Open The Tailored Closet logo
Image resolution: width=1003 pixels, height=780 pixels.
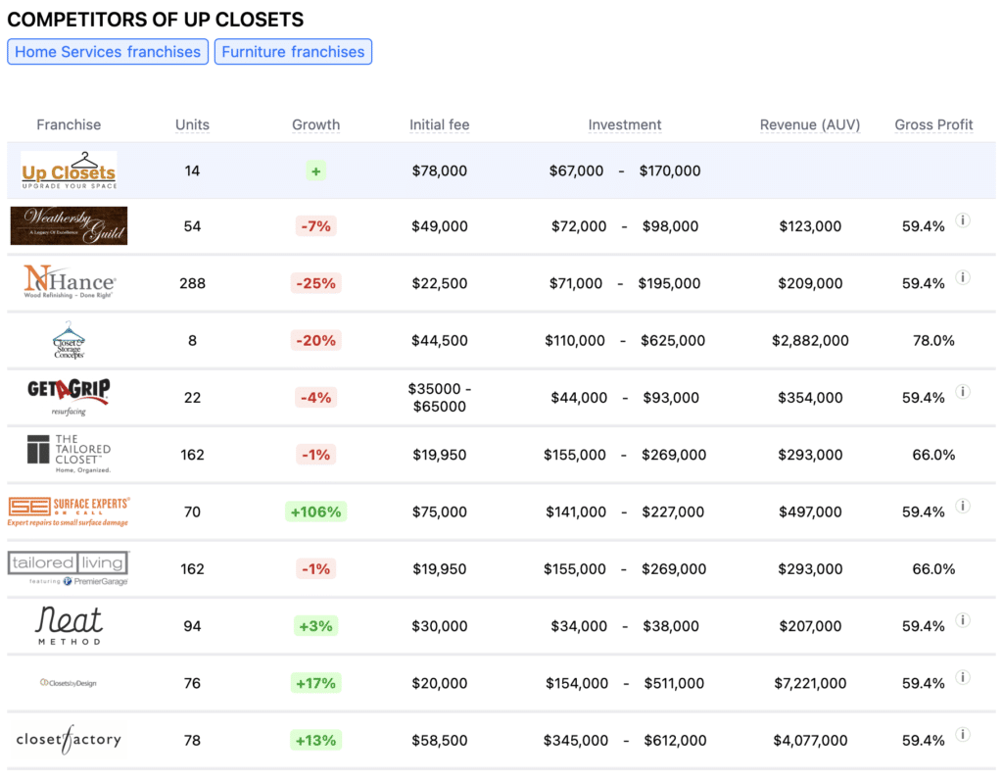69,455
